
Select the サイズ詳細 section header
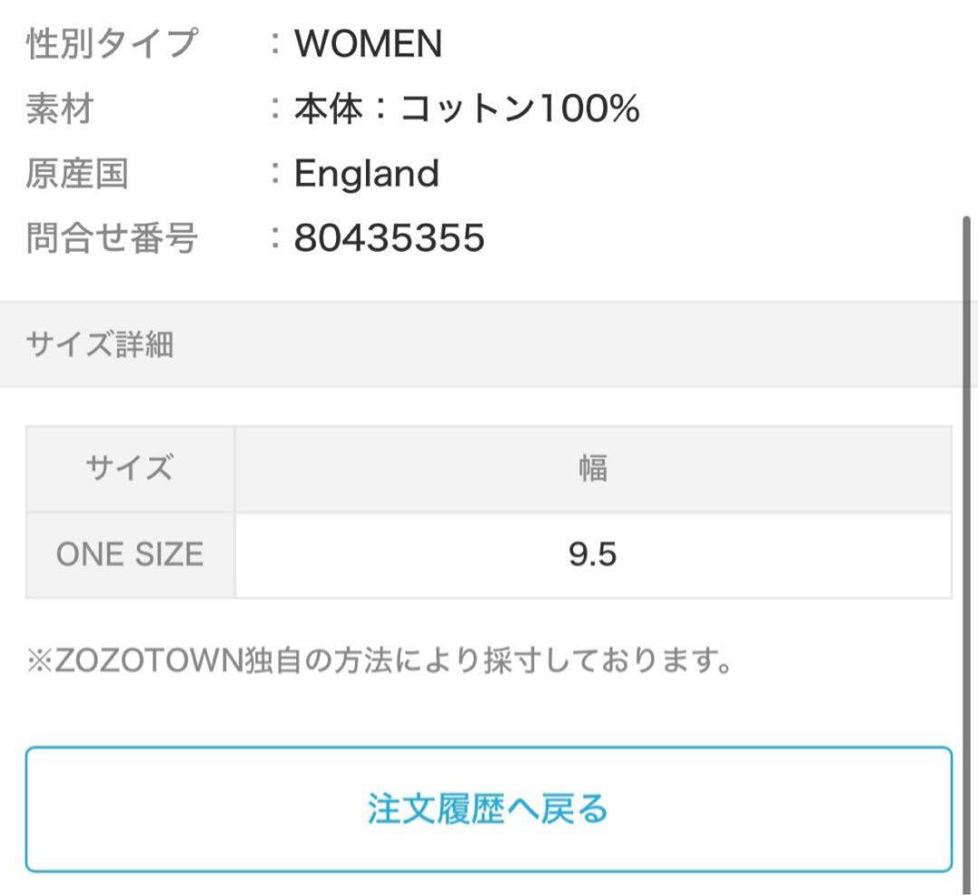pos(100,345)
